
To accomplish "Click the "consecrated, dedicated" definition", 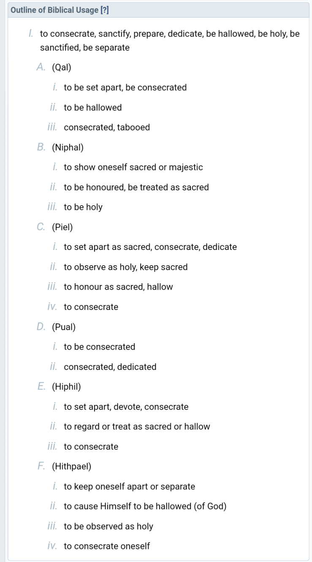I will (110, 367).
